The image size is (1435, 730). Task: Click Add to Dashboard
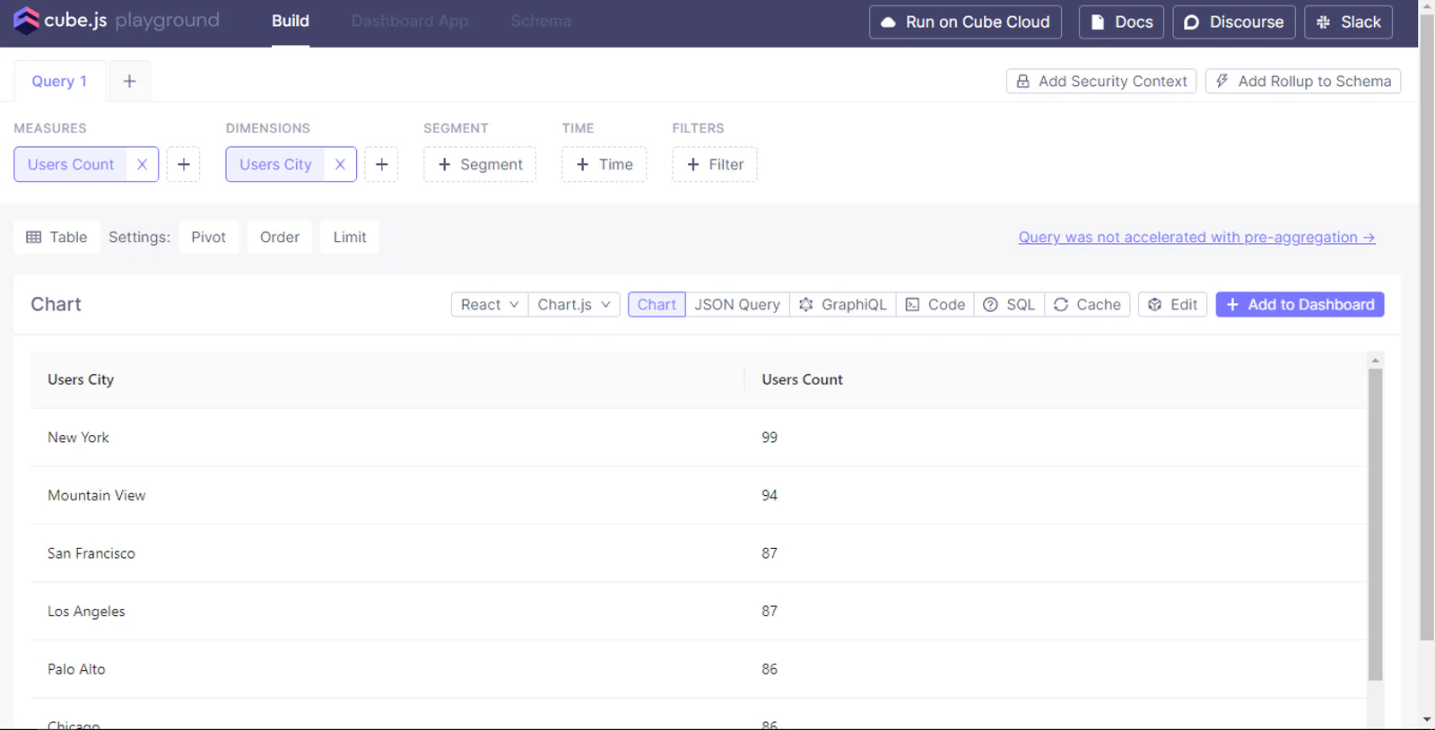coord(1300,304)
